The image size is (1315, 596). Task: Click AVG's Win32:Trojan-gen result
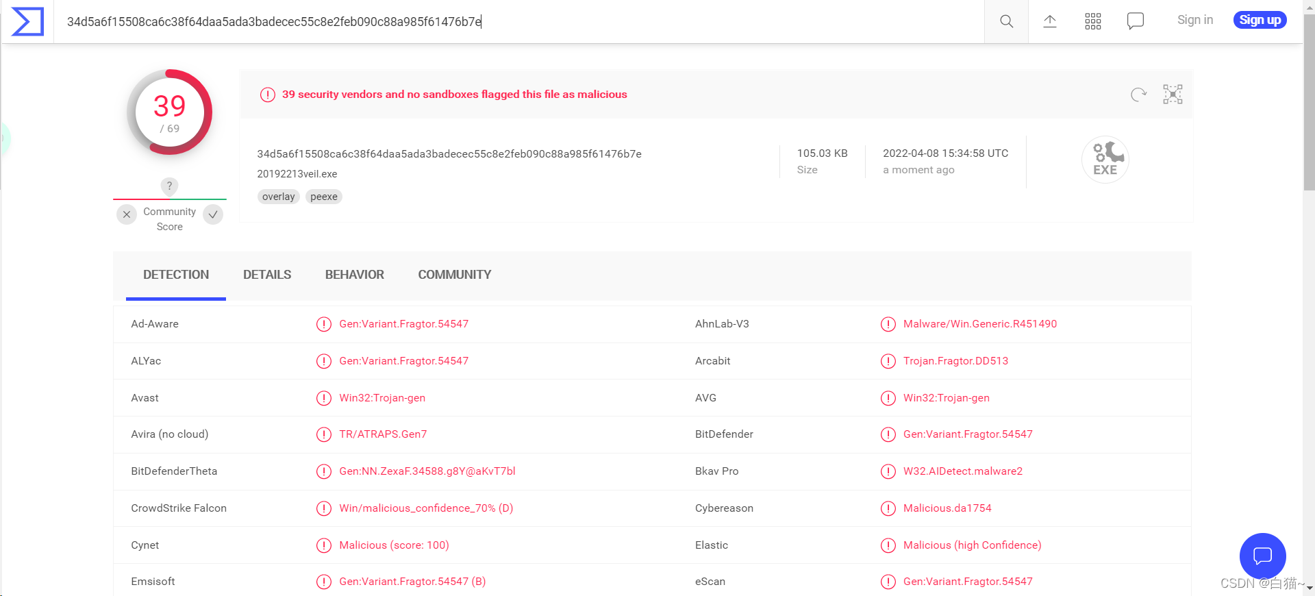[x=946, y=398]
